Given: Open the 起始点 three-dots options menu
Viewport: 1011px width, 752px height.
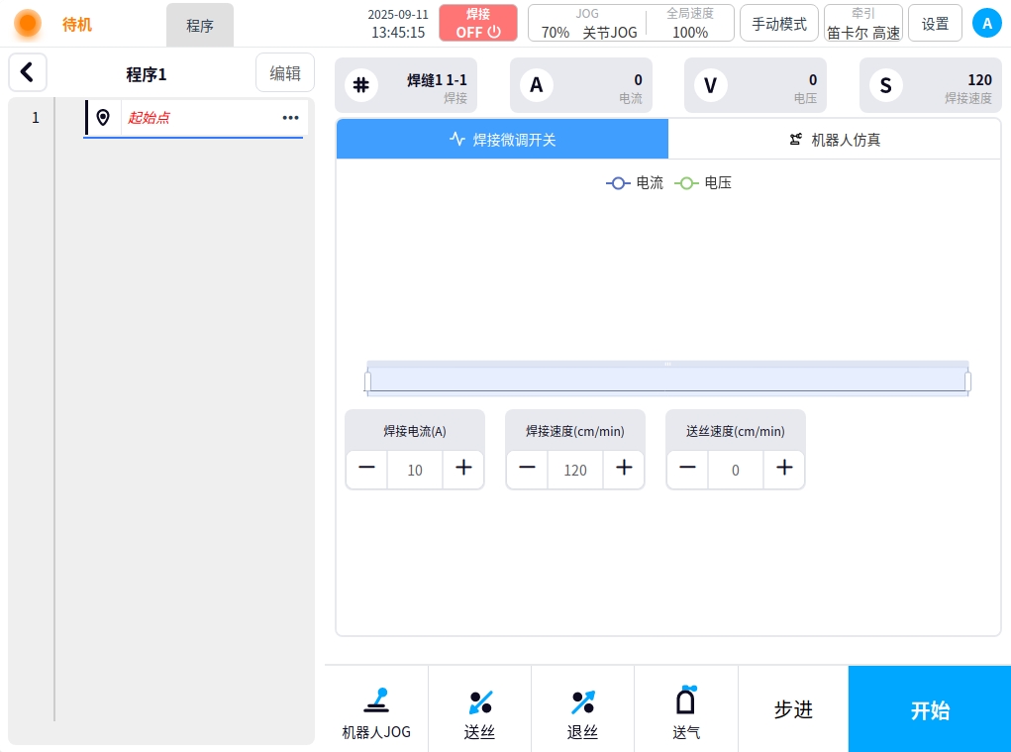Looking at the screenshot, I should (290, 117).
